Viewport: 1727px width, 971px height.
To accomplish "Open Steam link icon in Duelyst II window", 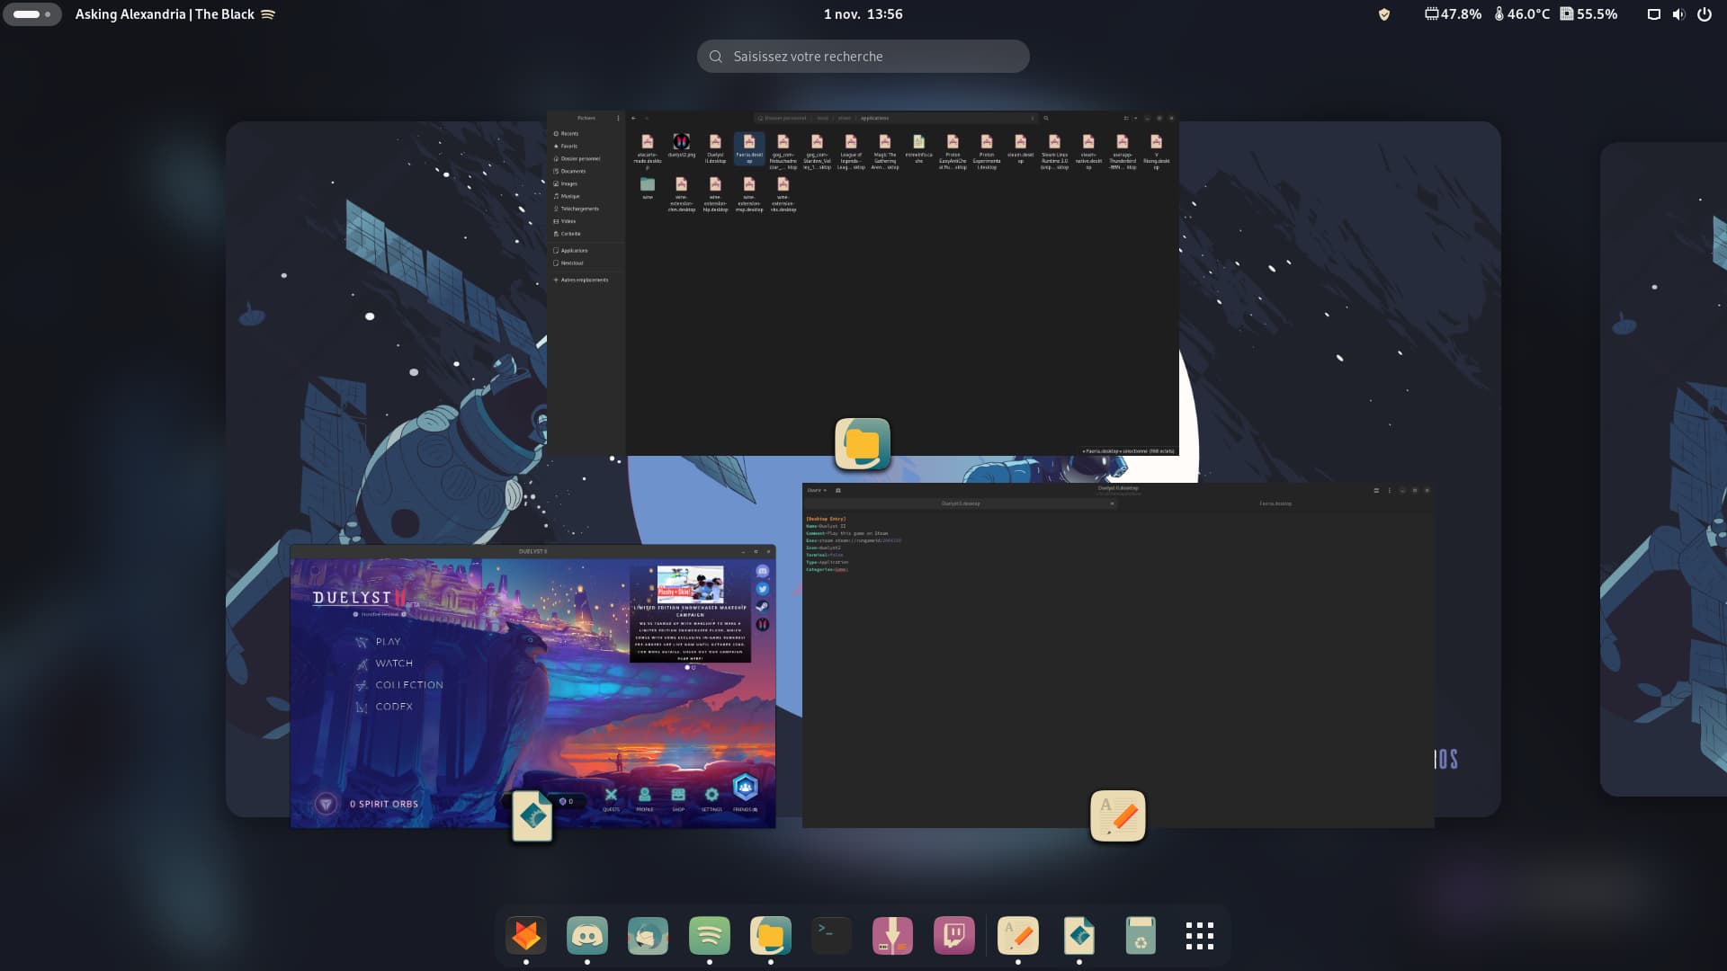I will click(x=763, y=607).
